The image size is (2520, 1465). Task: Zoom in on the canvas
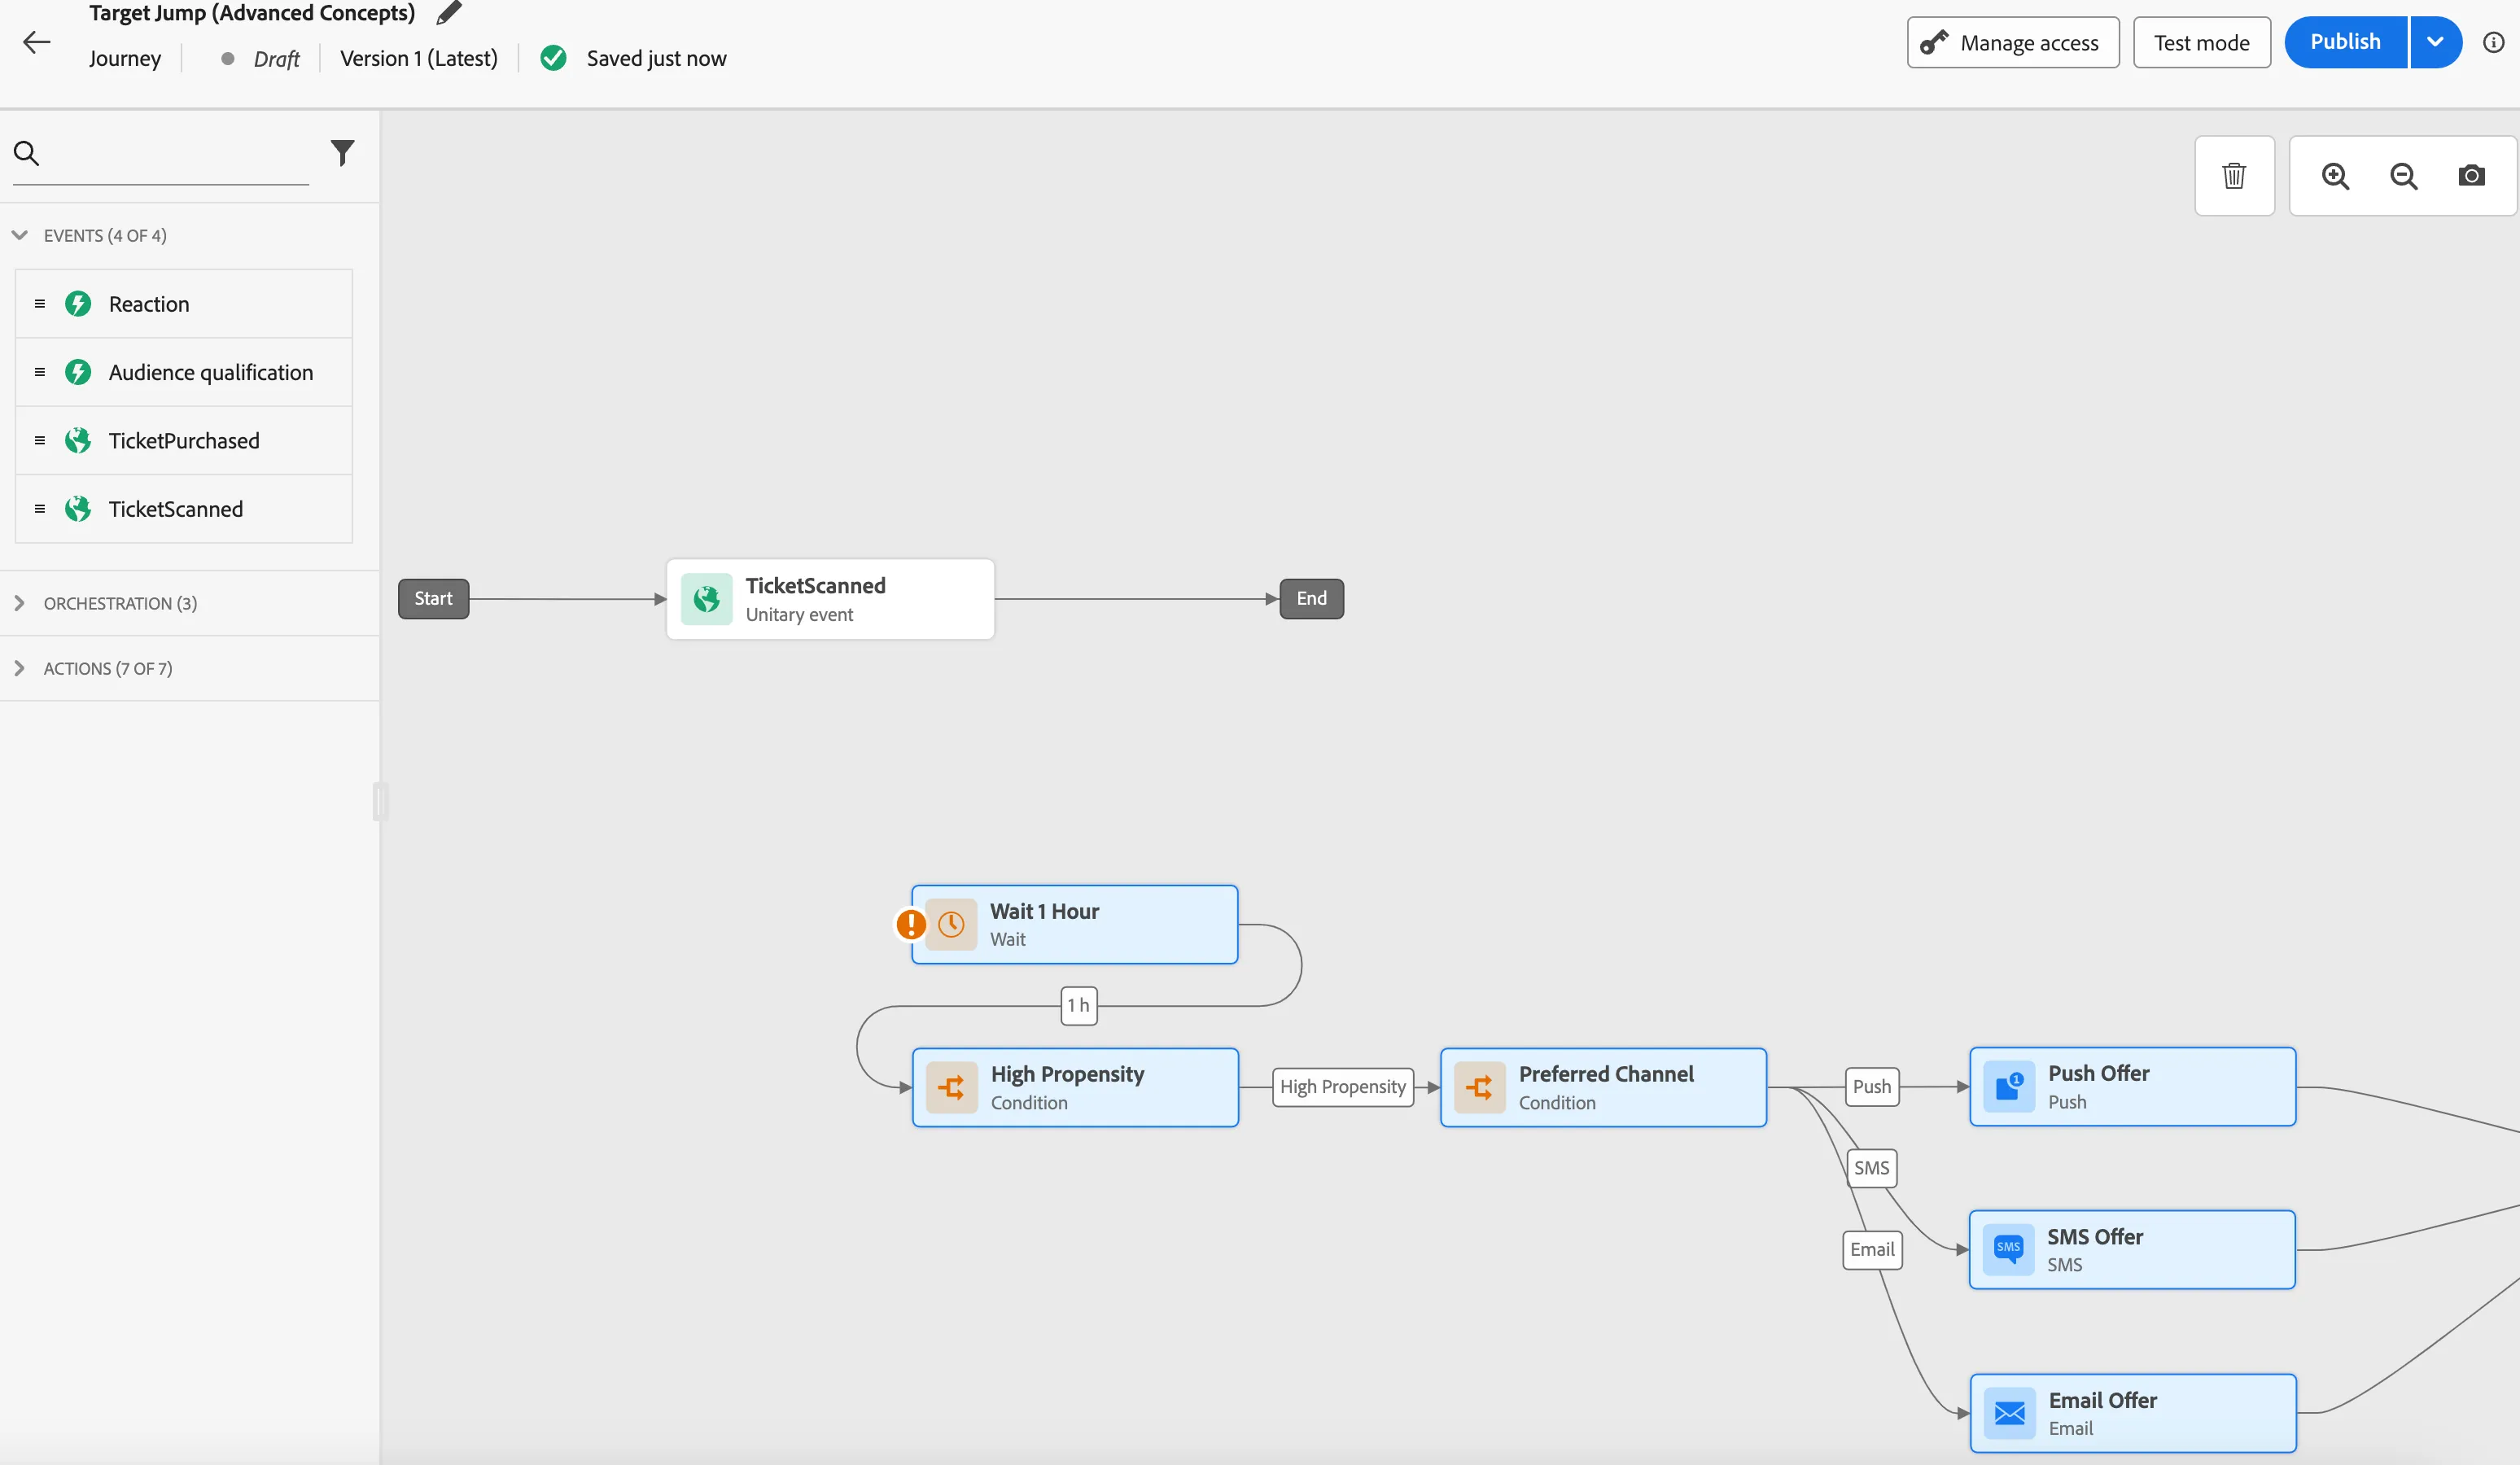(x=2335, y=176)
